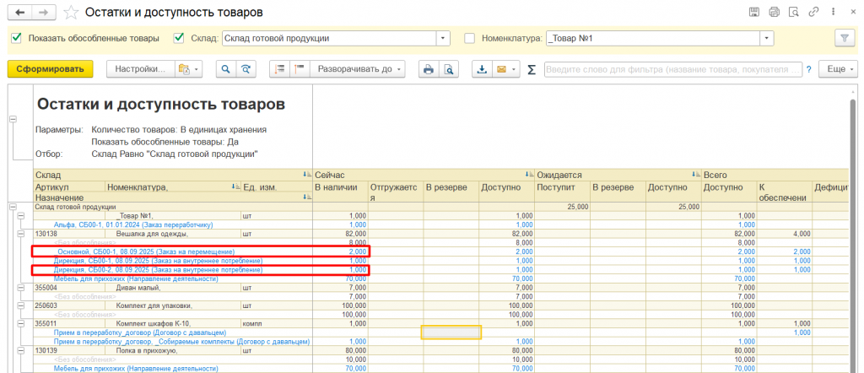Click the sort icon in Склад header

307,175
